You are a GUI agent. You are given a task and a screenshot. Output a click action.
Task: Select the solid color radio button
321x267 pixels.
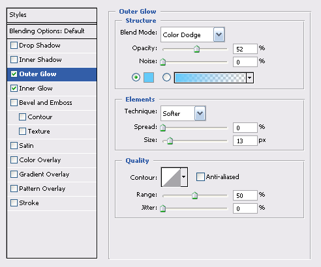pyautogui.click(x=136, y=77)
